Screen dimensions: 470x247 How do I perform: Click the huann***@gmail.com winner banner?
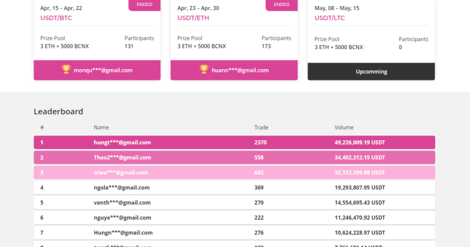click(234, 70)
